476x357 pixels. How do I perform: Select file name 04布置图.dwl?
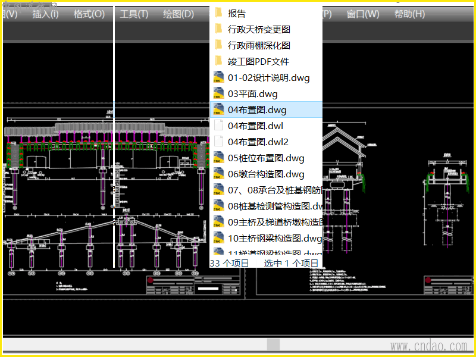[255, 126]
